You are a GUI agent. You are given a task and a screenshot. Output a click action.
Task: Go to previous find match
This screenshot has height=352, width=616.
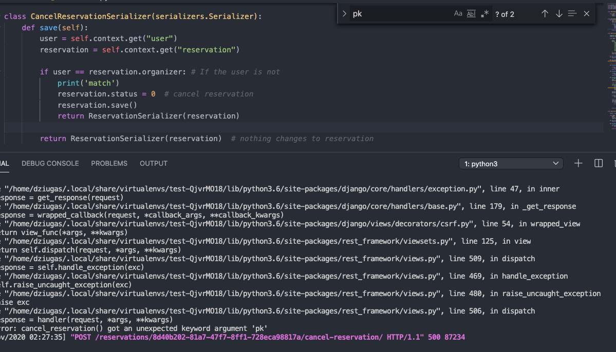[x=545, y=14]
